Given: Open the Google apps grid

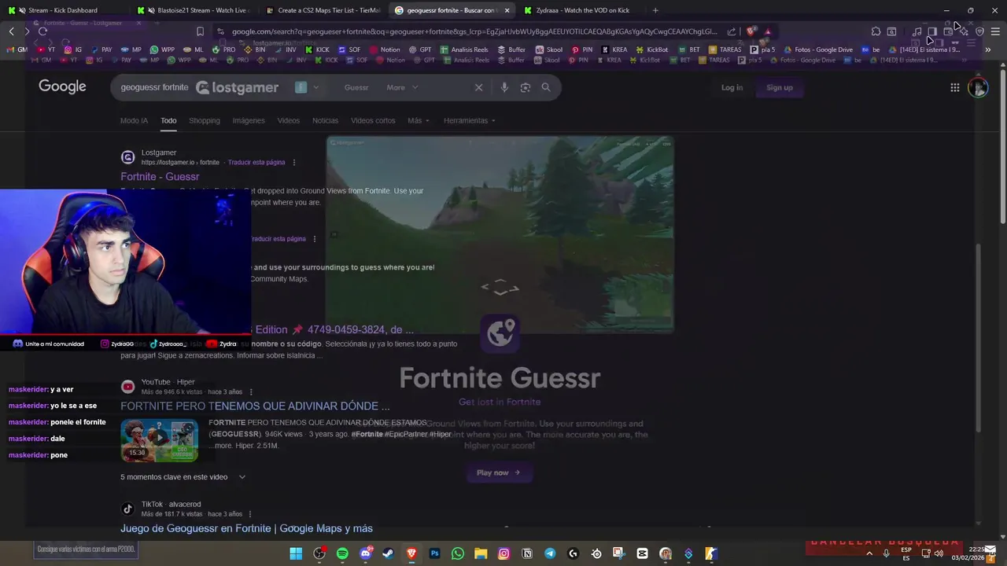Looking at the screenshot, I should pyautogui.click(x=954, y=87).
